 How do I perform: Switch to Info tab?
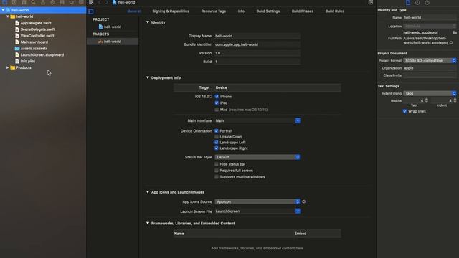point(241,11)
